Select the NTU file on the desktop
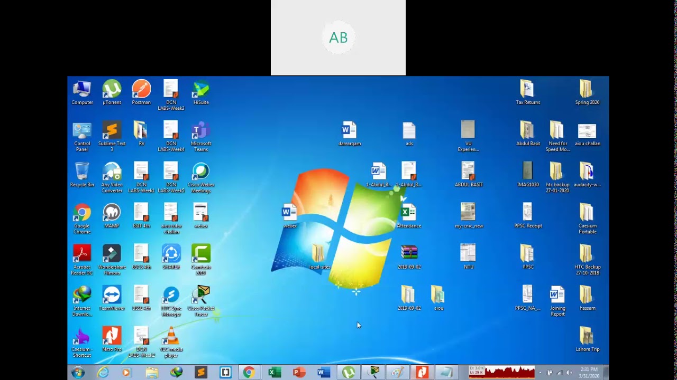The image size is (677, 380). [469, 257]
